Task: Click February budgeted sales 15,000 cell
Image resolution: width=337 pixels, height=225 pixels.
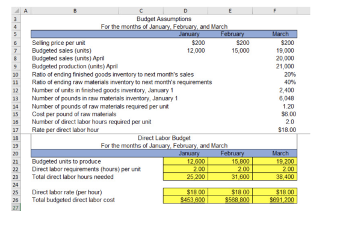Action: tap(241, 50)
